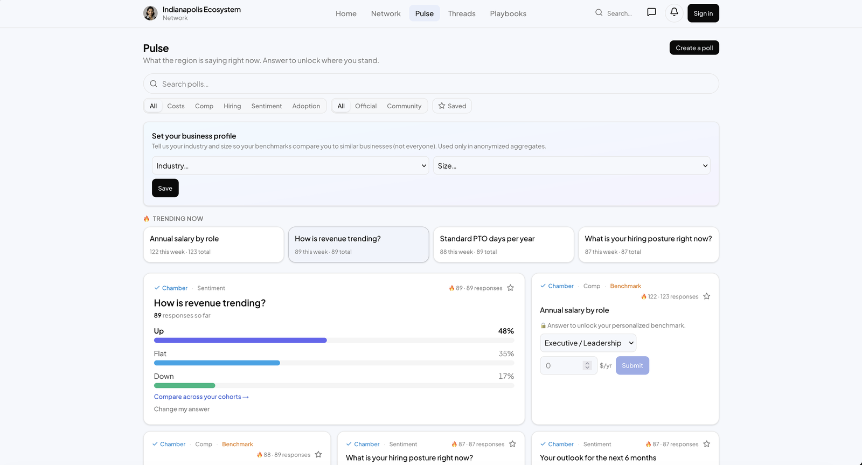Toggle the Saved polls filter
Viewport: 862px width, 465px height.
click(452, 106)
